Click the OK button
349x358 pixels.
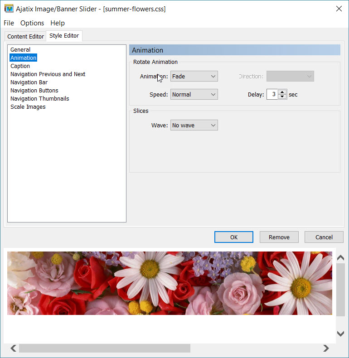[234, 237]
